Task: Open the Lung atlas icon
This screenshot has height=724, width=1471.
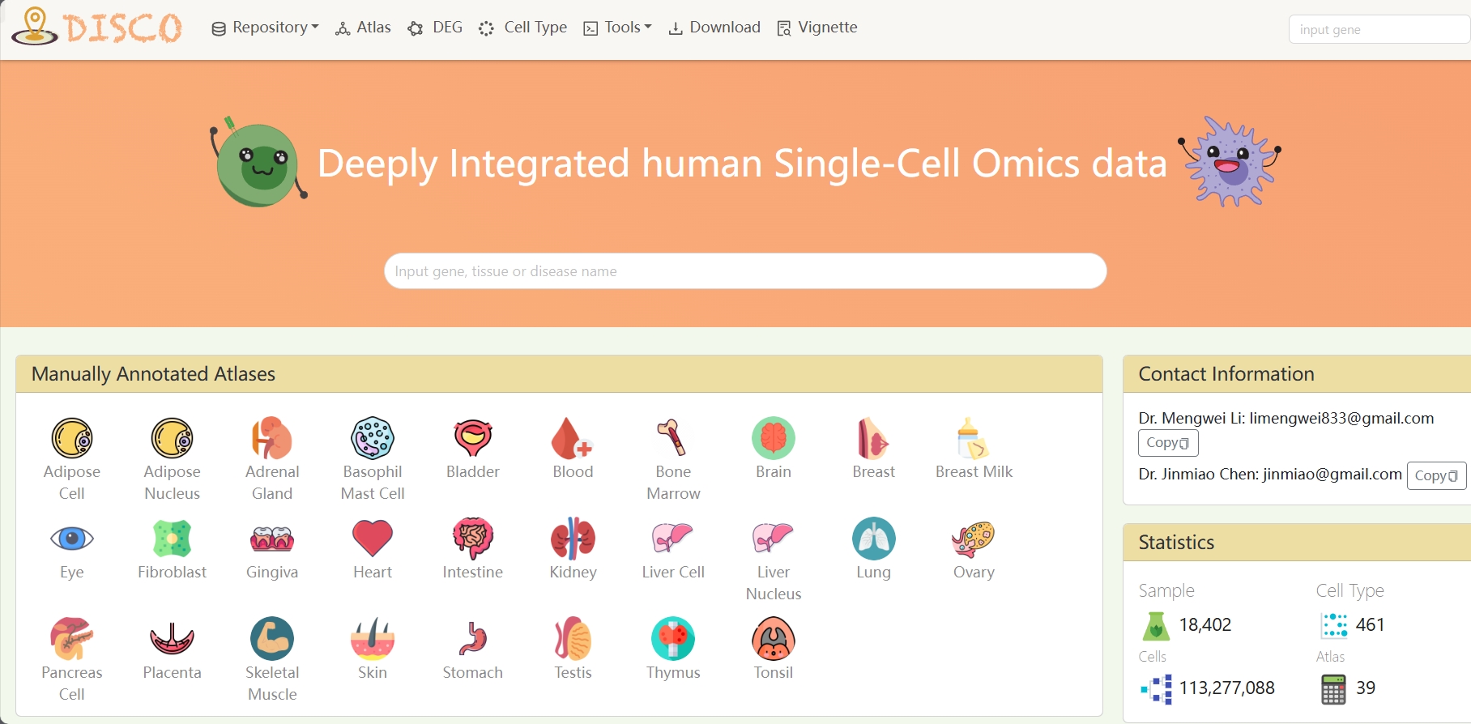Action: [873, 539]
